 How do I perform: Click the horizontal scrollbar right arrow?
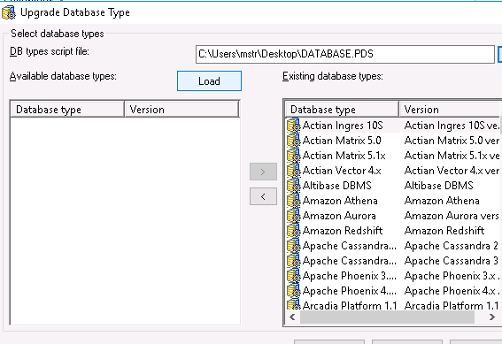coord(491,317)
